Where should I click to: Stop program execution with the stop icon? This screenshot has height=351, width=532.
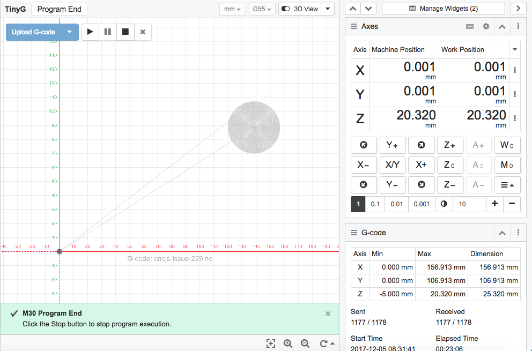coord(125,32)
